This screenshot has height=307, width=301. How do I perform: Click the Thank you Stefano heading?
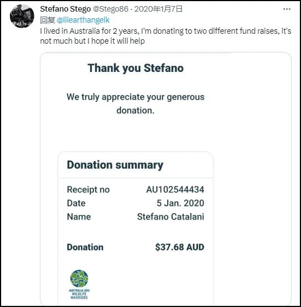(136, 68)
